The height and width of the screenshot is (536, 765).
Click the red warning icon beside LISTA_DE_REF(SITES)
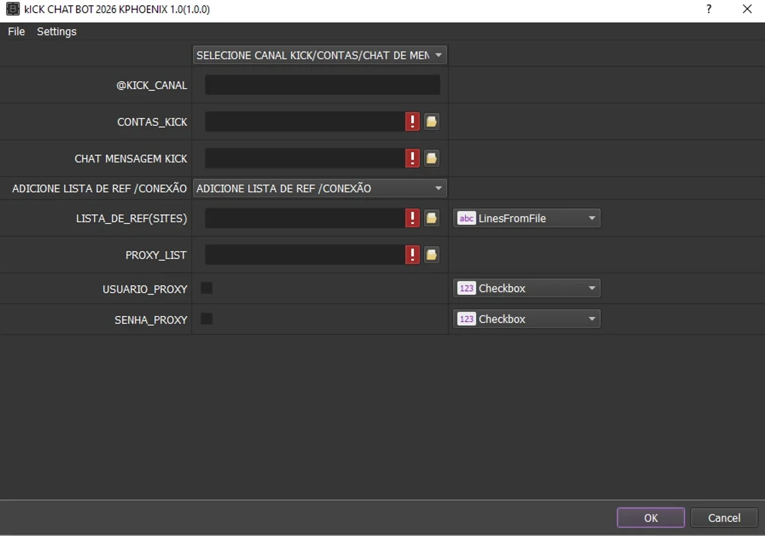pos(412,218)
